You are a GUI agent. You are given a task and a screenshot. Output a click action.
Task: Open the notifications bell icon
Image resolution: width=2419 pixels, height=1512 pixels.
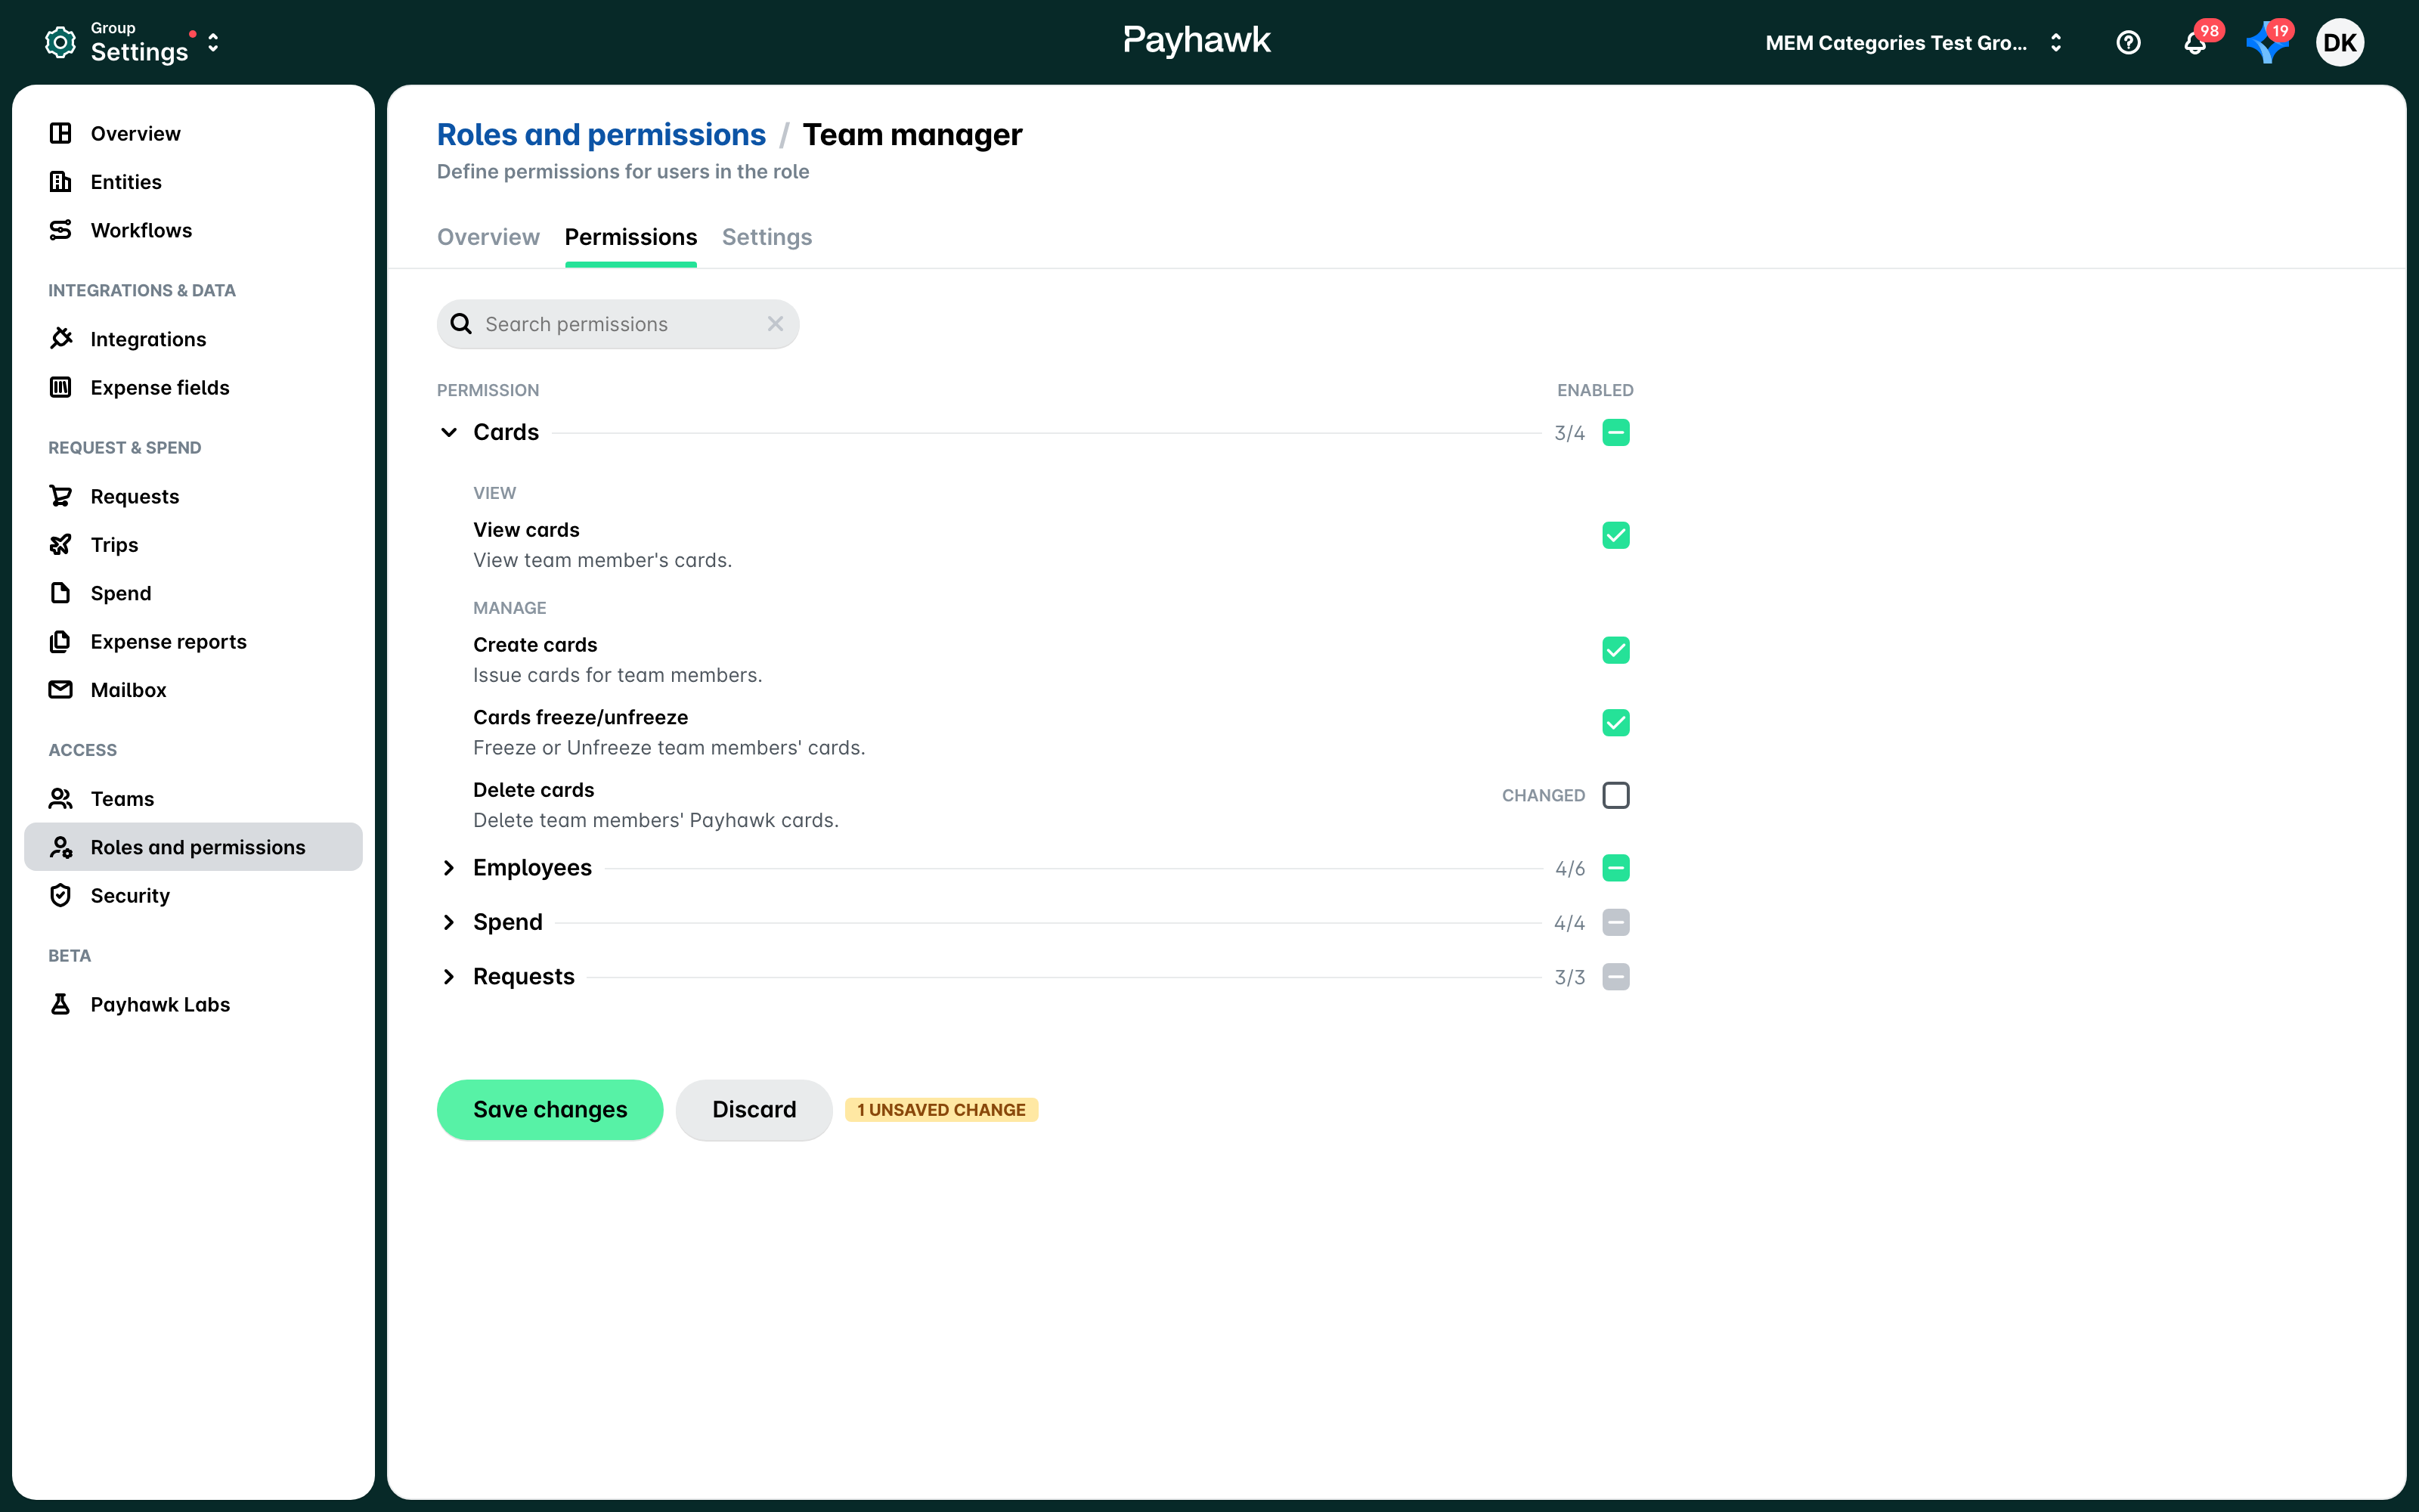coord(2194,43)
